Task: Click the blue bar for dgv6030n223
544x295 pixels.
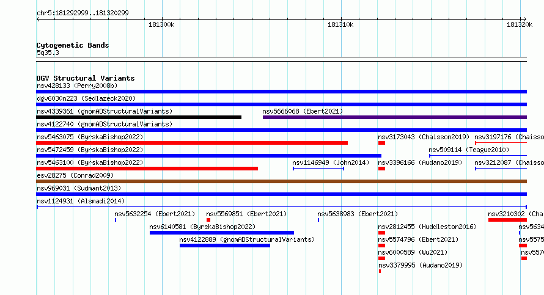Action: [x=281, y=104]
